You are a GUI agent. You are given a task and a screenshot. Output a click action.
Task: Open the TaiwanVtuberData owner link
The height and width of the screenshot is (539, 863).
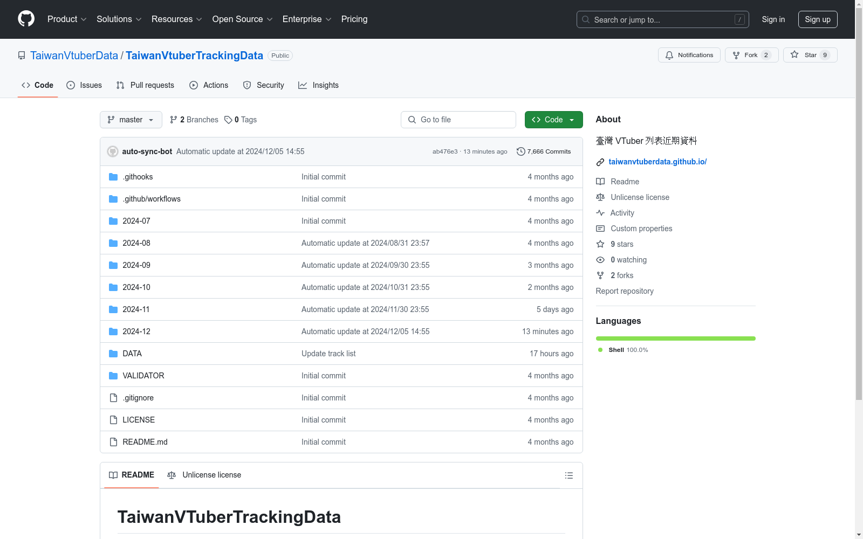point(74,56)
